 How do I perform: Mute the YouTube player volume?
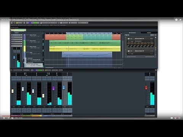click(x=12, y=118)
